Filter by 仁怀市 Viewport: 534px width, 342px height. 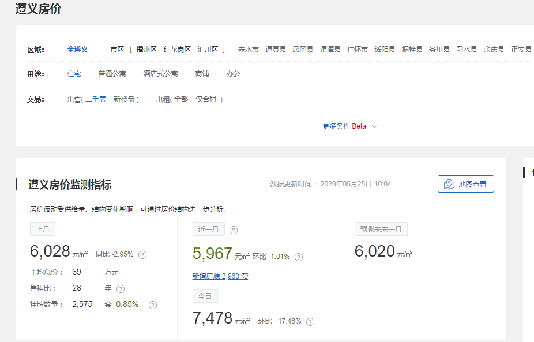click(x=357, y=50)
